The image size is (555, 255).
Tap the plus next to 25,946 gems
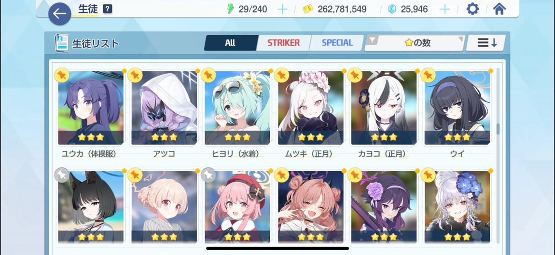point(444,9)
